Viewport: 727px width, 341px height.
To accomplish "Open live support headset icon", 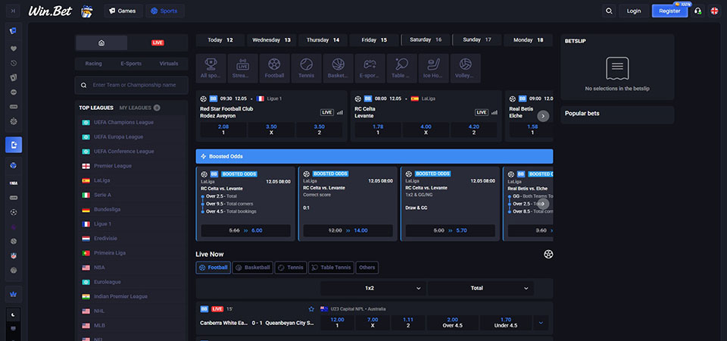I will point(697,11).
